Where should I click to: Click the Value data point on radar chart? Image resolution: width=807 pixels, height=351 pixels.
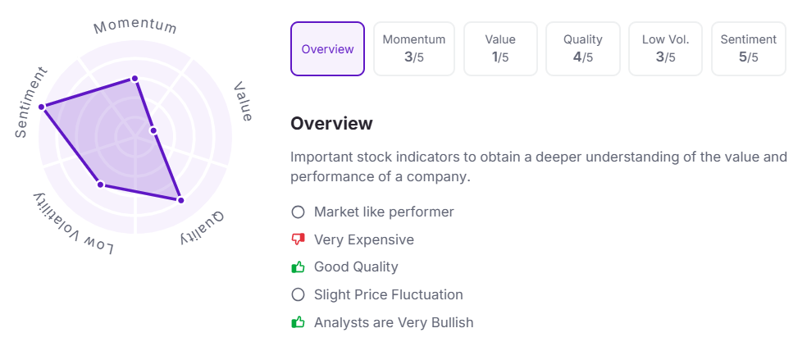[x=153, y=130]
